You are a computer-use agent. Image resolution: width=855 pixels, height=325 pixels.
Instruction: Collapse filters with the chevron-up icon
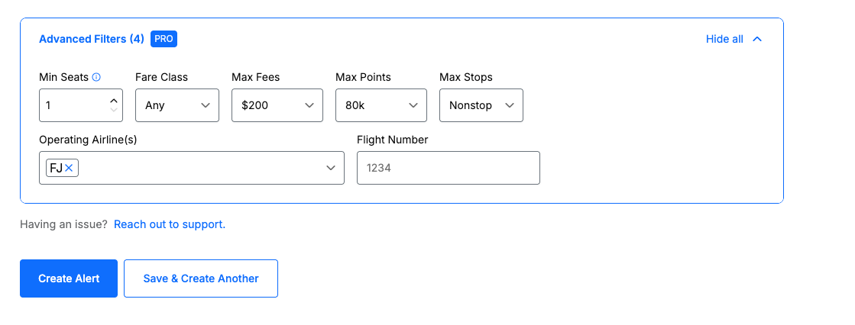point(757,39)
